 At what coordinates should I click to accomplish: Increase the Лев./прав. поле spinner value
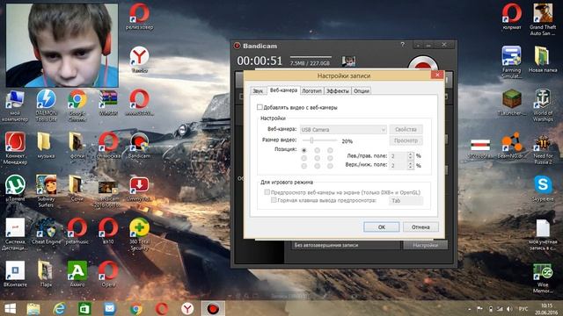pos(411,154)
